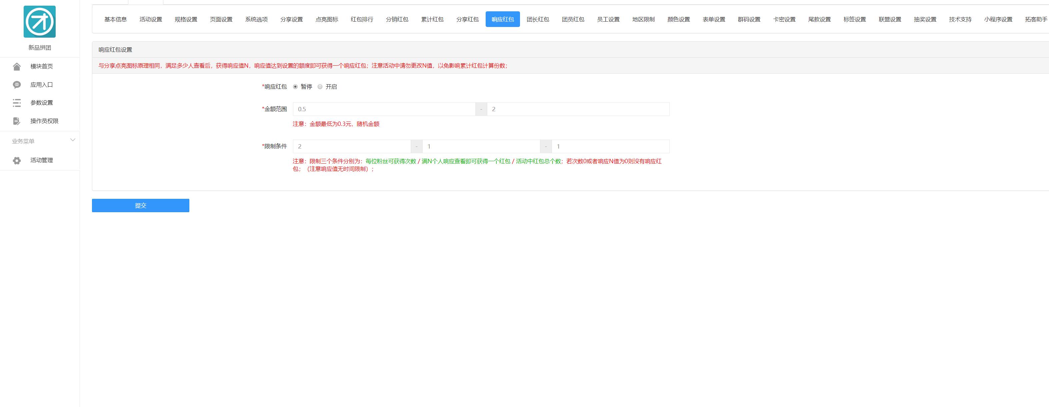Click the third 限制条件 field
Image resolution: width=1049 pixels, height=407 pixels.
[x=610, y=147]
